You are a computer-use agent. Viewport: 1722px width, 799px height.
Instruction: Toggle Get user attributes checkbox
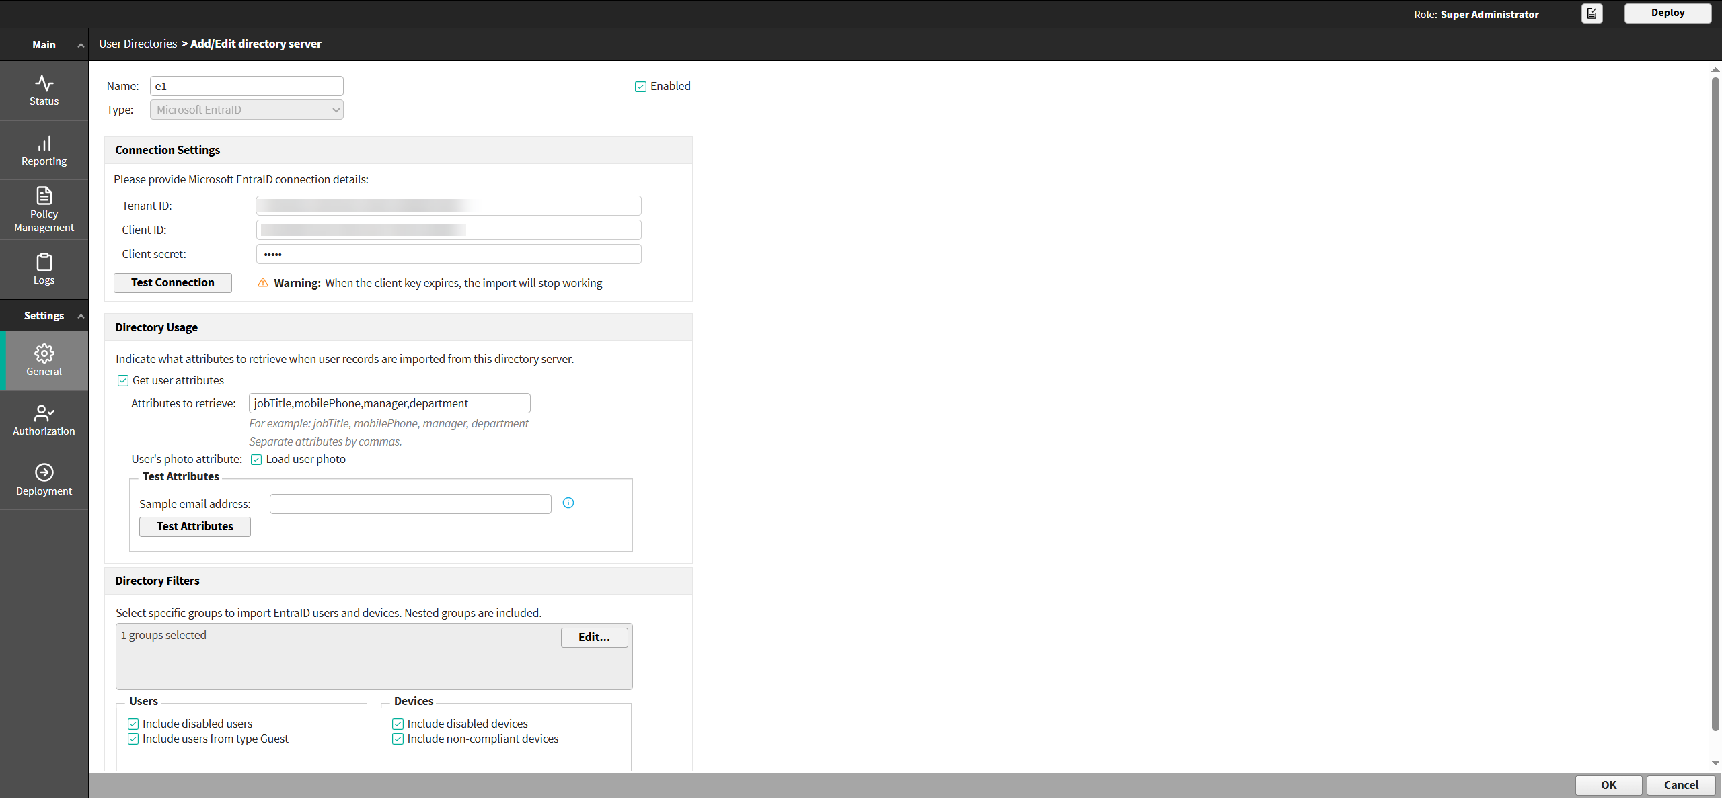point(123,381)
